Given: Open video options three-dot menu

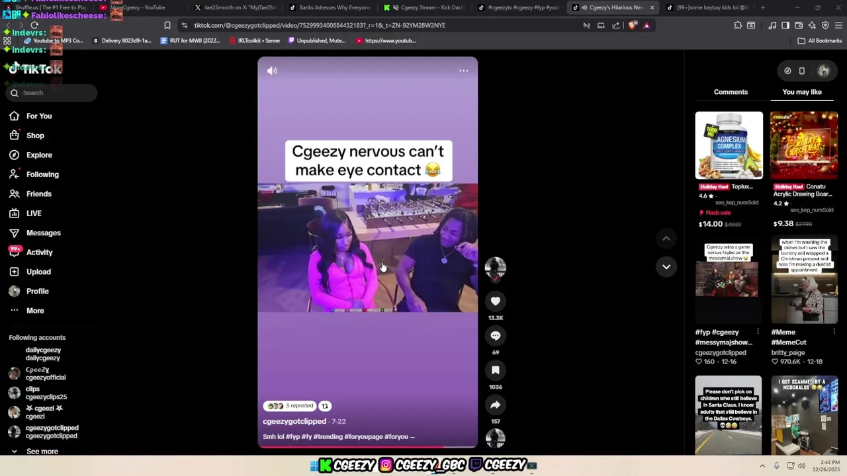Looking at the screenshot, I should tap(464, 71).
